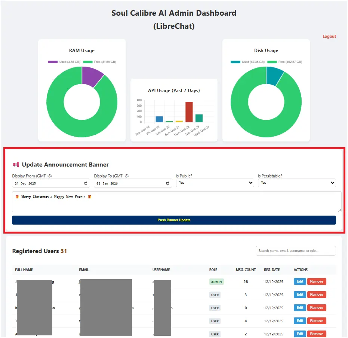Edit the user with 2 messages

[300, 334]
